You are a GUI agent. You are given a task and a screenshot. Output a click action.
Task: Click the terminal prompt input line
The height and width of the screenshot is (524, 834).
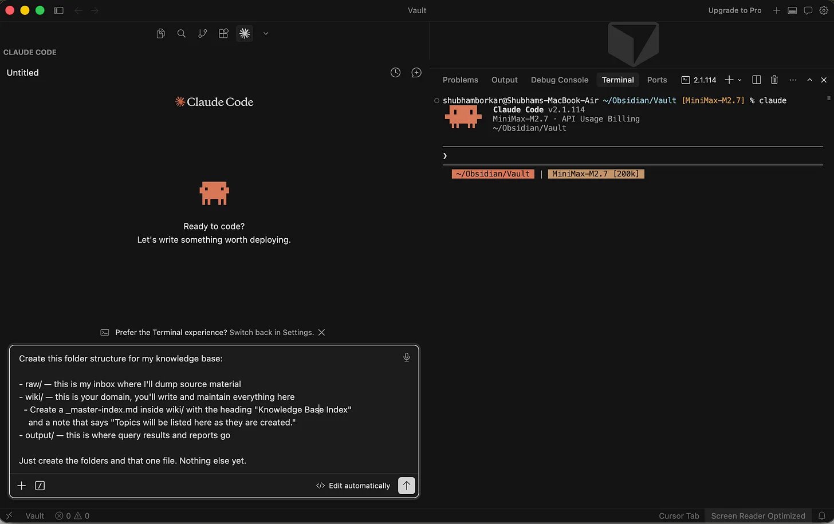pos(633,156)
